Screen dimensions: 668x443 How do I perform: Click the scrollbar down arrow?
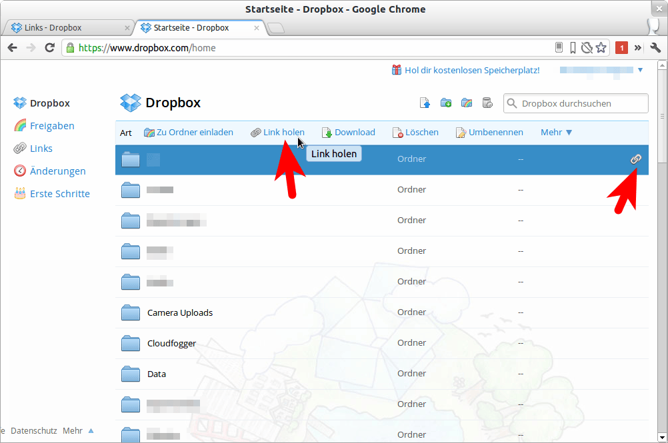pyautogui.click(x=661, y=438)
